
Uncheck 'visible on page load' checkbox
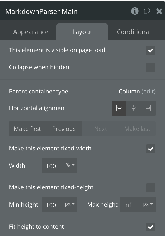[151, 50]
